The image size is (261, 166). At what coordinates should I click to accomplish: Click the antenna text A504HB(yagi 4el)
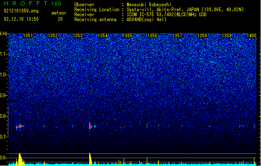[x=146, y=20]
